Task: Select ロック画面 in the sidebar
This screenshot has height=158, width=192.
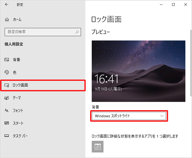Action: click(x=43, y=85)
